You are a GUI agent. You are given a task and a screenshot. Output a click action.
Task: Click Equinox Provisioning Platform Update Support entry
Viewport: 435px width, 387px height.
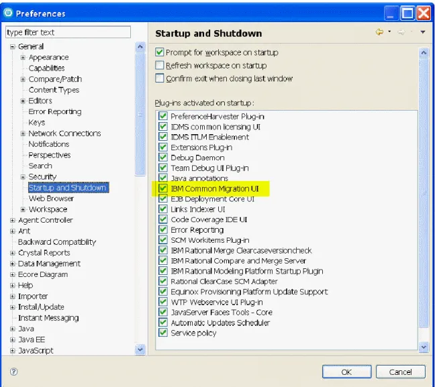point(249,292)
